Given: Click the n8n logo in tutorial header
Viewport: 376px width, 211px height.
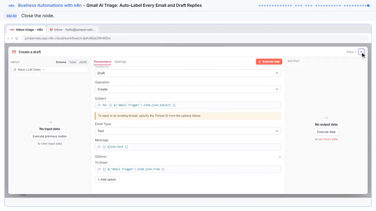Looking at the screenshot, I should [x=11, y=6].
